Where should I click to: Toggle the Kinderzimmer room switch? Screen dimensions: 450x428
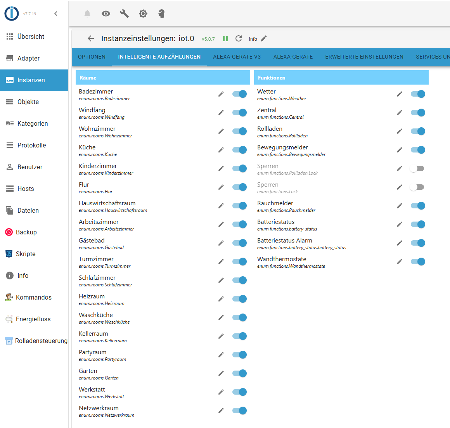point(240,168)
